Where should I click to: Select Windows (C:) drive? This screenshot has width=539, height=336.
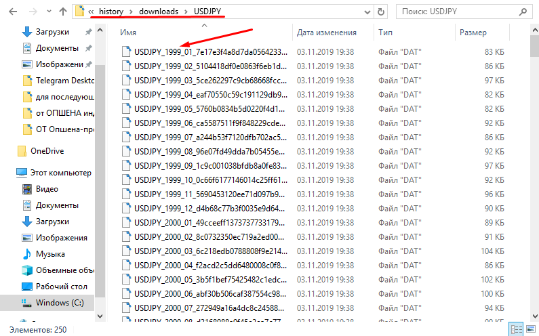pyautogui.click(x=60, y=303)
